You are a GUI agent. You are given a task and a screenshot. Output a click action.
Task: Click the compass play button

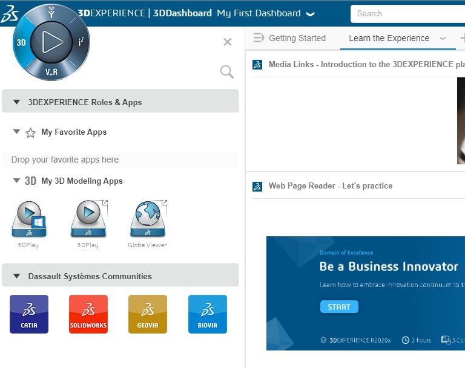click(51, 42)
